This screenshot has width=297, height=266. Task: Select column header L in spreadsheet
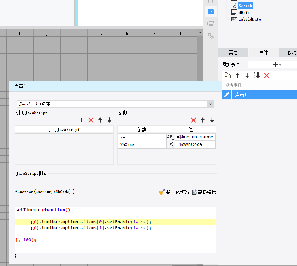coord(101,33)
